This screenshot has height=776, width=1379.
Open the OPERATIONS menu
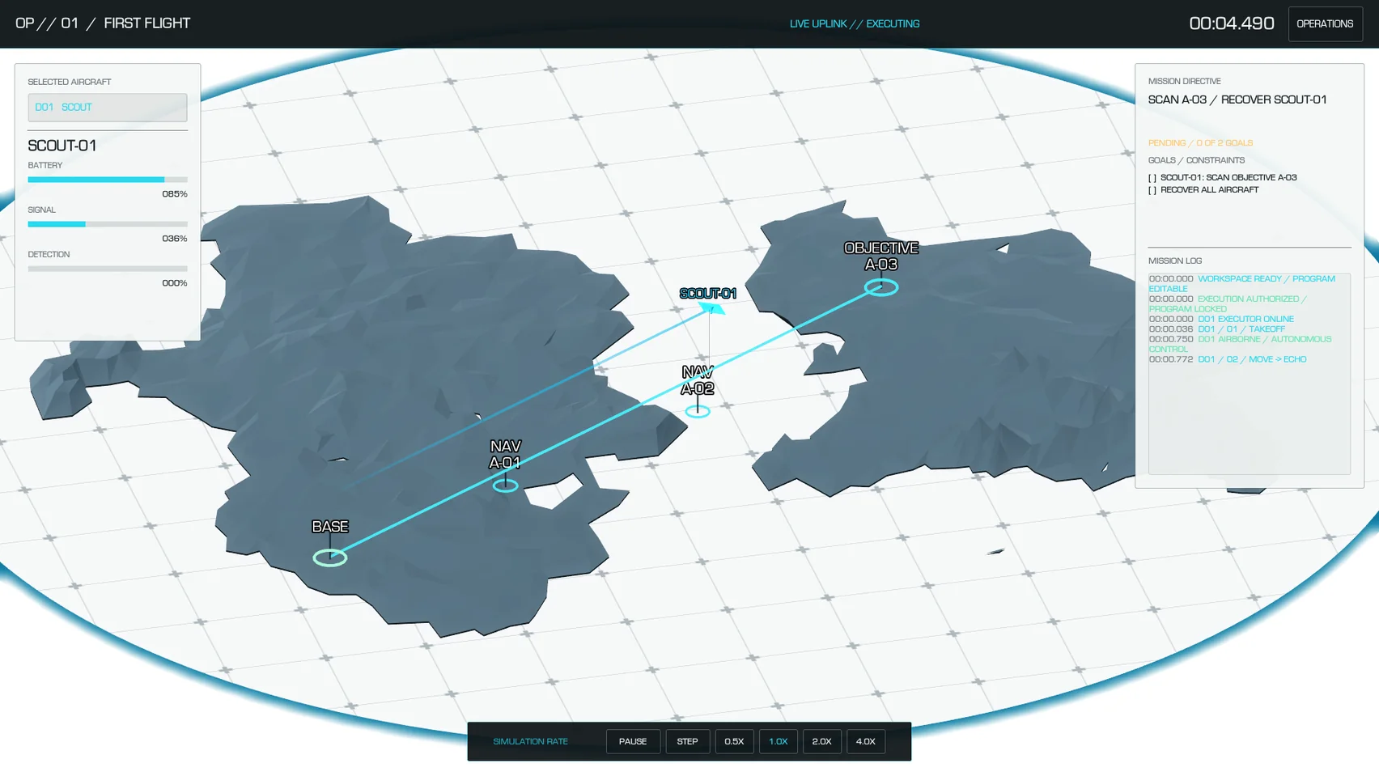point(1325,23)
